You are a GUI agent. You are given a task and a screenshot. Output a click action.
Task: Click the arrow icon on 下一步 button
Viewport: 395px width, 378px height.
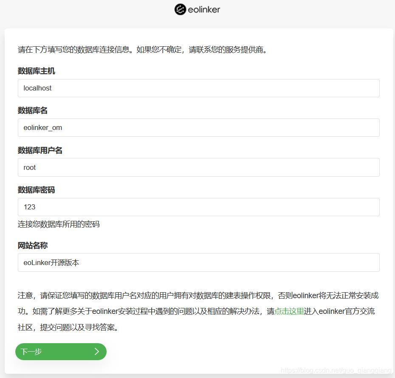point(97,352)
